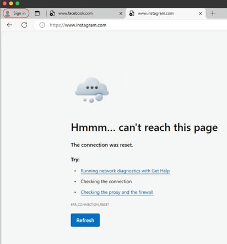Click the facebook tab page icon

click(x=52, y=13)
